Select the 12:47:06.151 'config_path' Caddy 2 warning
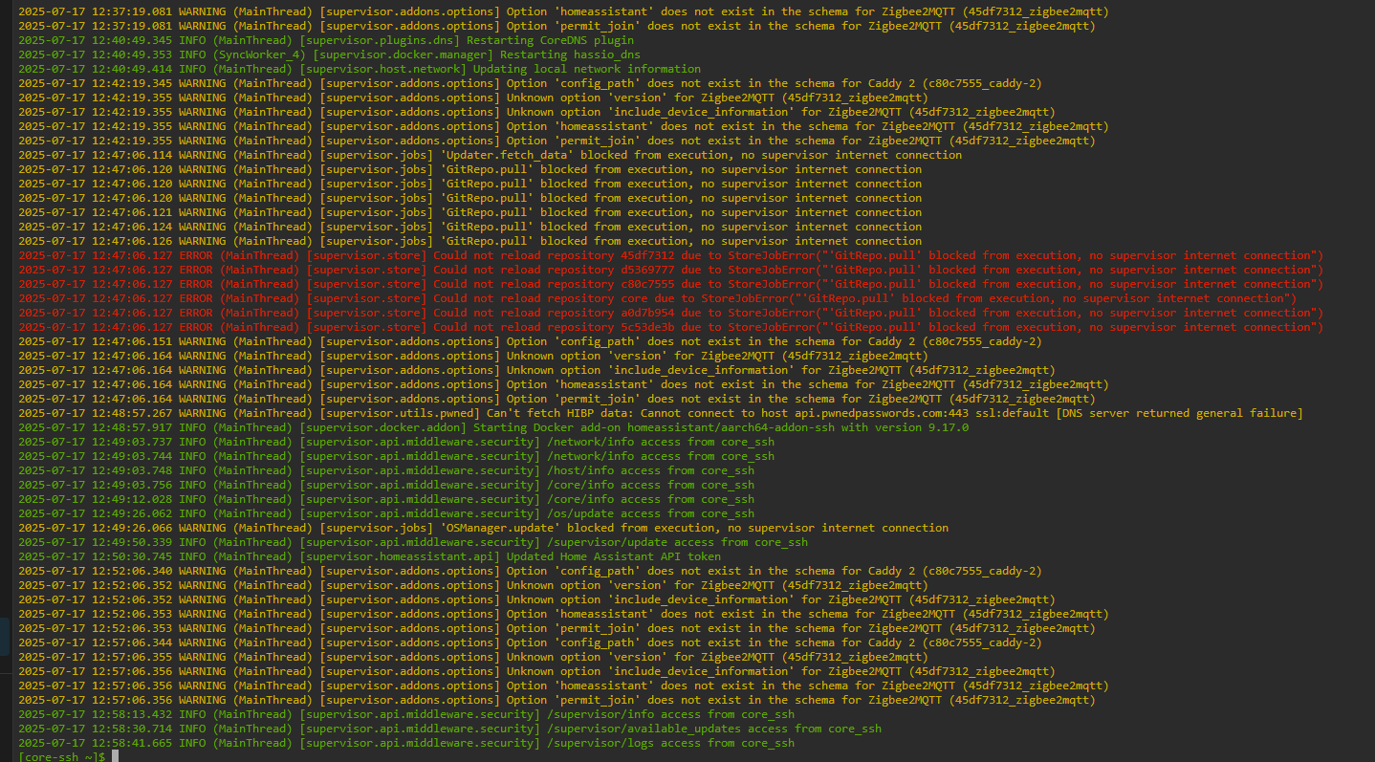This screenshot has width=1375, height=762. tap(531, 341)
